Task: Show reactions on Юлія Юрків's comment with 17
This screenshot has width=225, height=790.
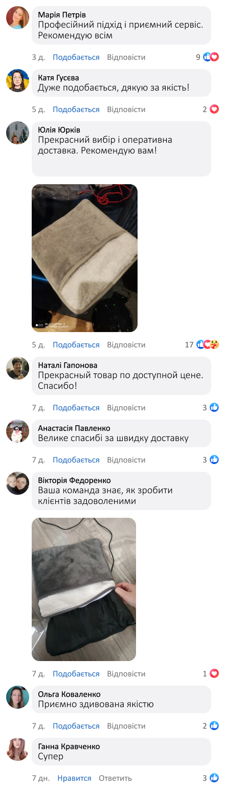Action: [208, 345]
